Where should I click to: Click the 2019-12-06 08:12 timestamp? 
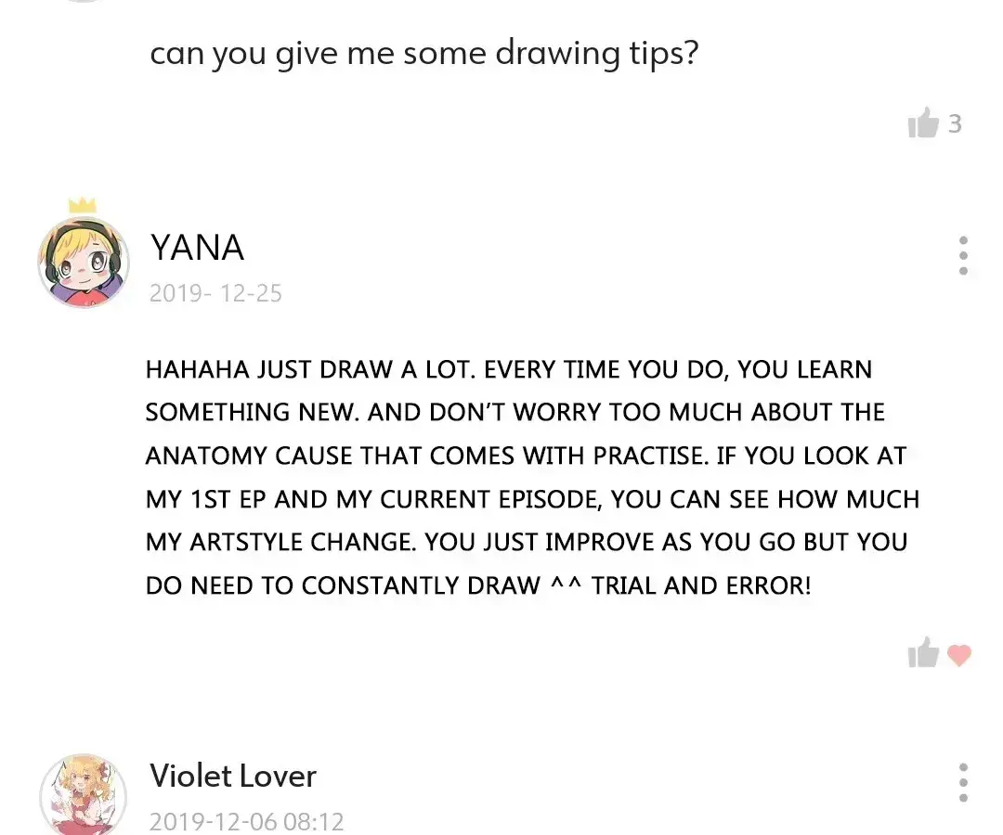coord(246,822)
